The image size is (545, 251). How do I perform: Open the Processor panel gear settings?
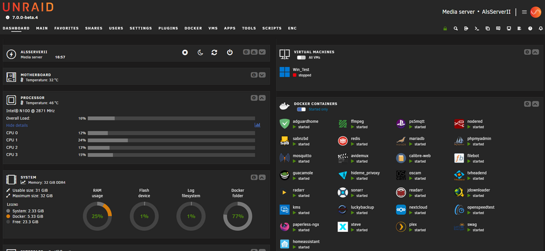coord(254,98)
